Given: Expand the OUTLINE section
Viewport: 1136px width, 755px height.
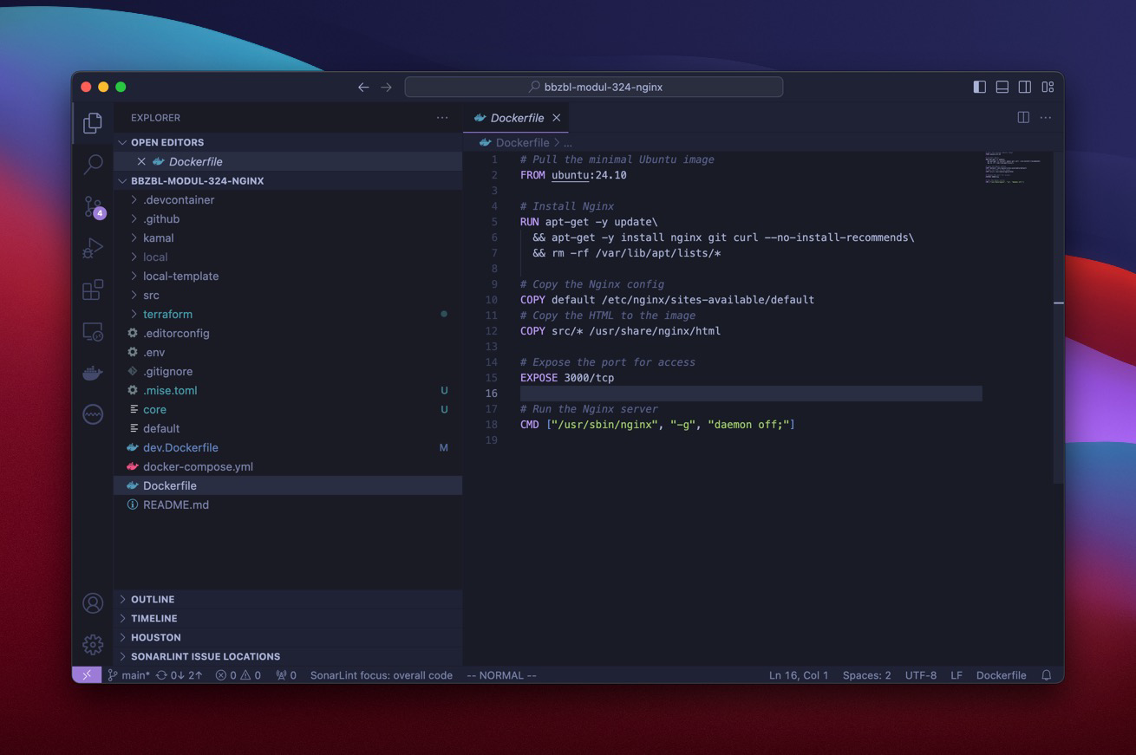Looking at the screenshot, I should point(153,599).
